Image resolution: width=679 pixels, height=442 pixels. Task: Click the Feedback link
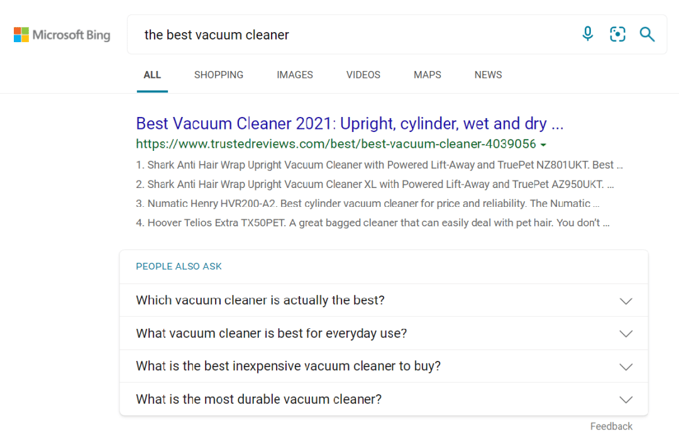(611, 426)
